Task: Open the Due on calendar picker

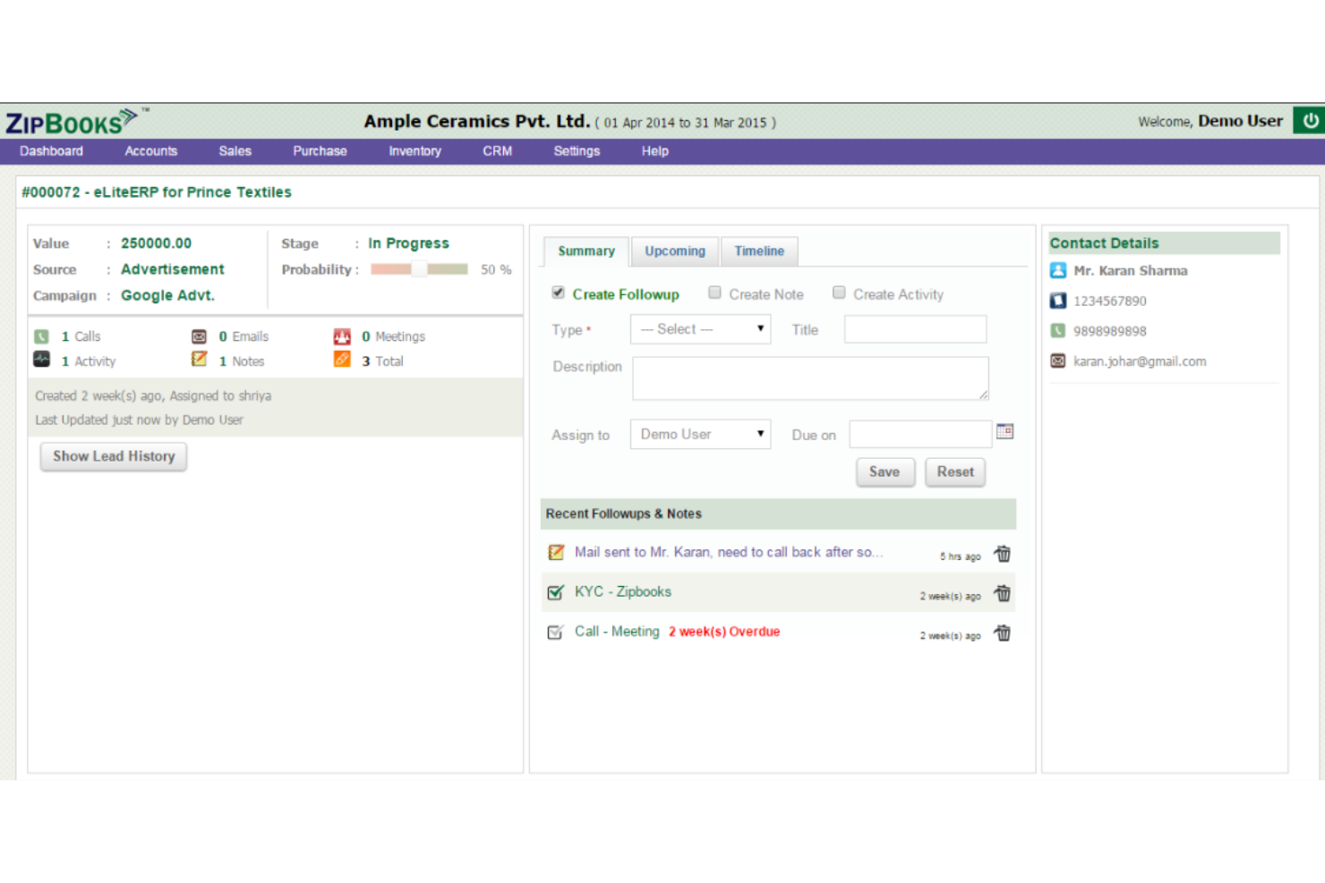Action: click(1004, 432)
